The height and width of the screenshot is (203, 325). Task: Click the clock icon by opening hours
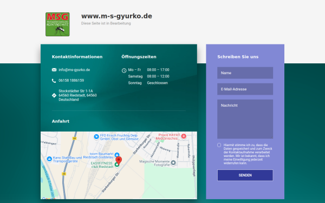click(x=124, y=70)
